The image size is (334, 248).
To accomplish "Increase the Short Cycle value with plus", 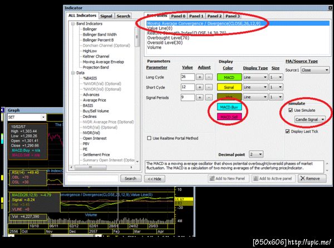I will 200,87.
